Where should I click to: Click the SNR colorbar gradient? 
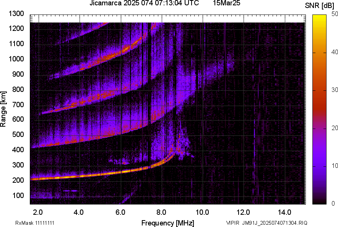point(320,109)
